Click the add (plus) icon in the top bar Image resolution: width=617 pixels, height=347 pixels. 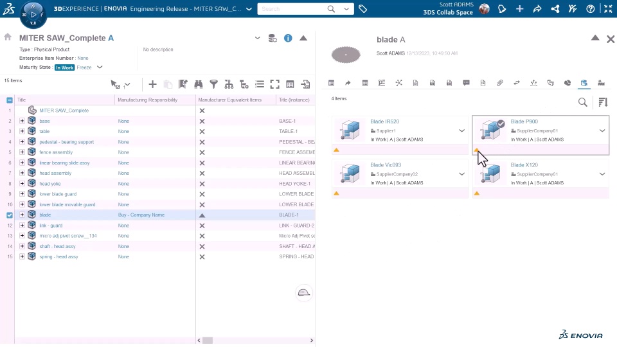(520, 8)
